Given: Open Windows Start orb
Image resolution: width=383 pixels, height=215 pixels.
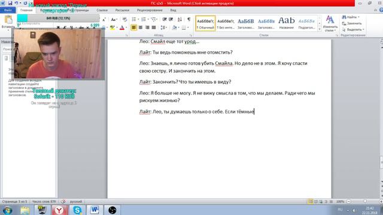Looking at the screenshot, I should (x=8, y=210).
